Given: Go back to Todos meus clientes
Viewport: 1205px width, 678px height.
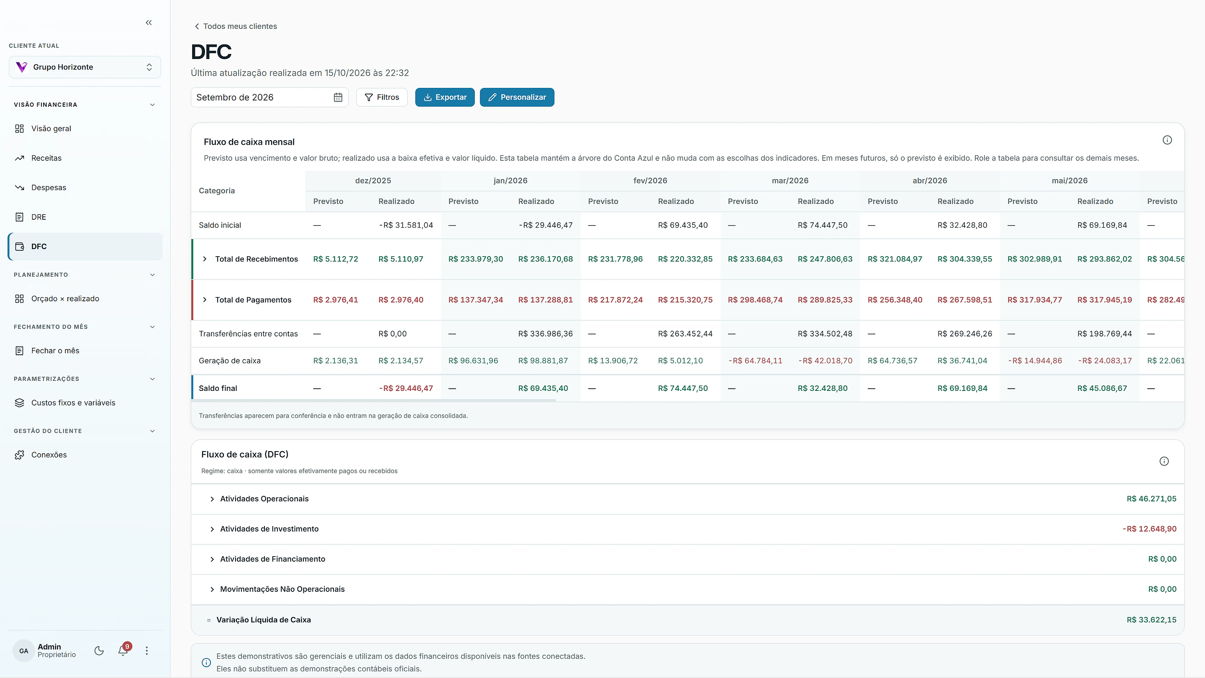Looking at the screenshot, I should click(235, 26).
